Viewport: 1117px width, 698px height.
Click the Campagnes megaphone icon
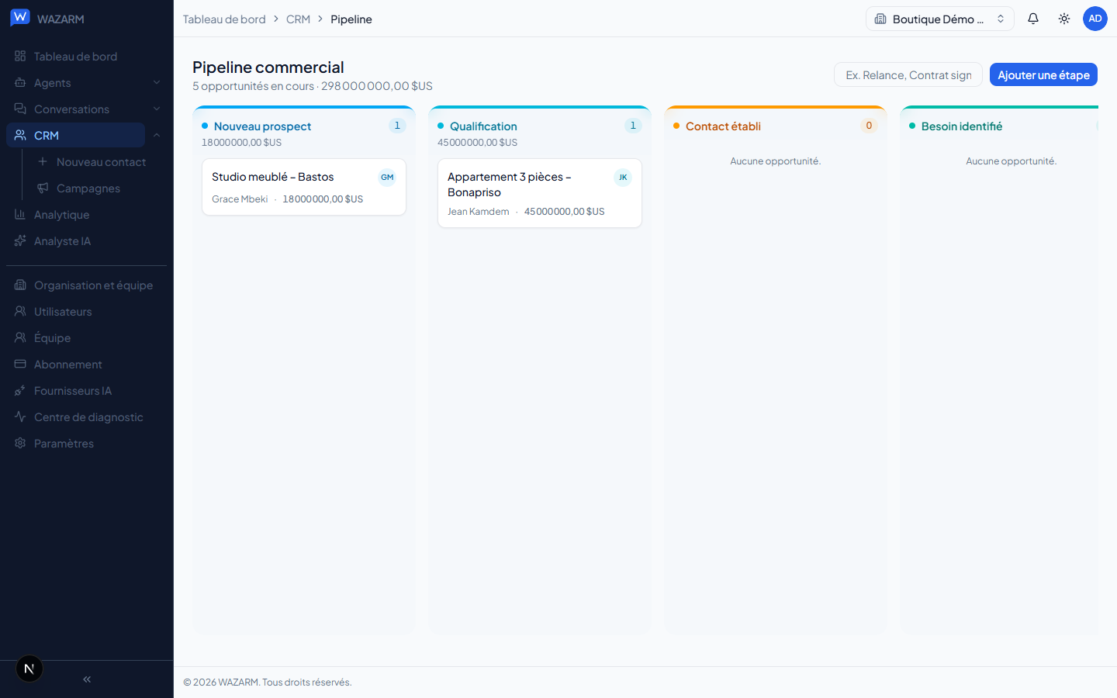coord(43,188)
